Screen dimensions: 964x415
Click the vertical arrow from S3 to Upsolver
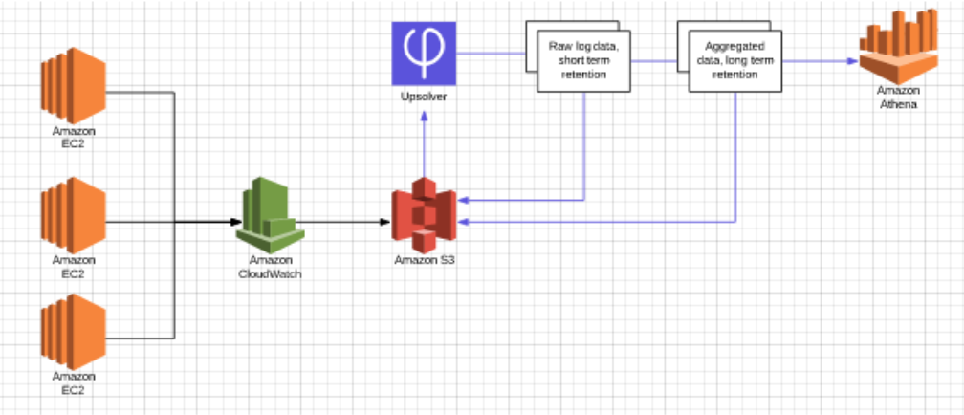pyautogui.click(x=425, y=143)
